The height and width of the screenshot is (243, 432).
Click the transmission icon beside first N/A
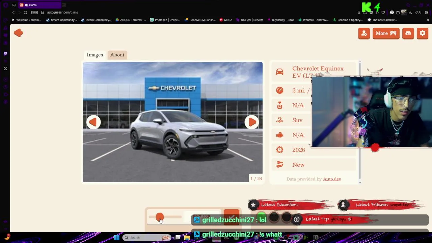coord(279,105)
